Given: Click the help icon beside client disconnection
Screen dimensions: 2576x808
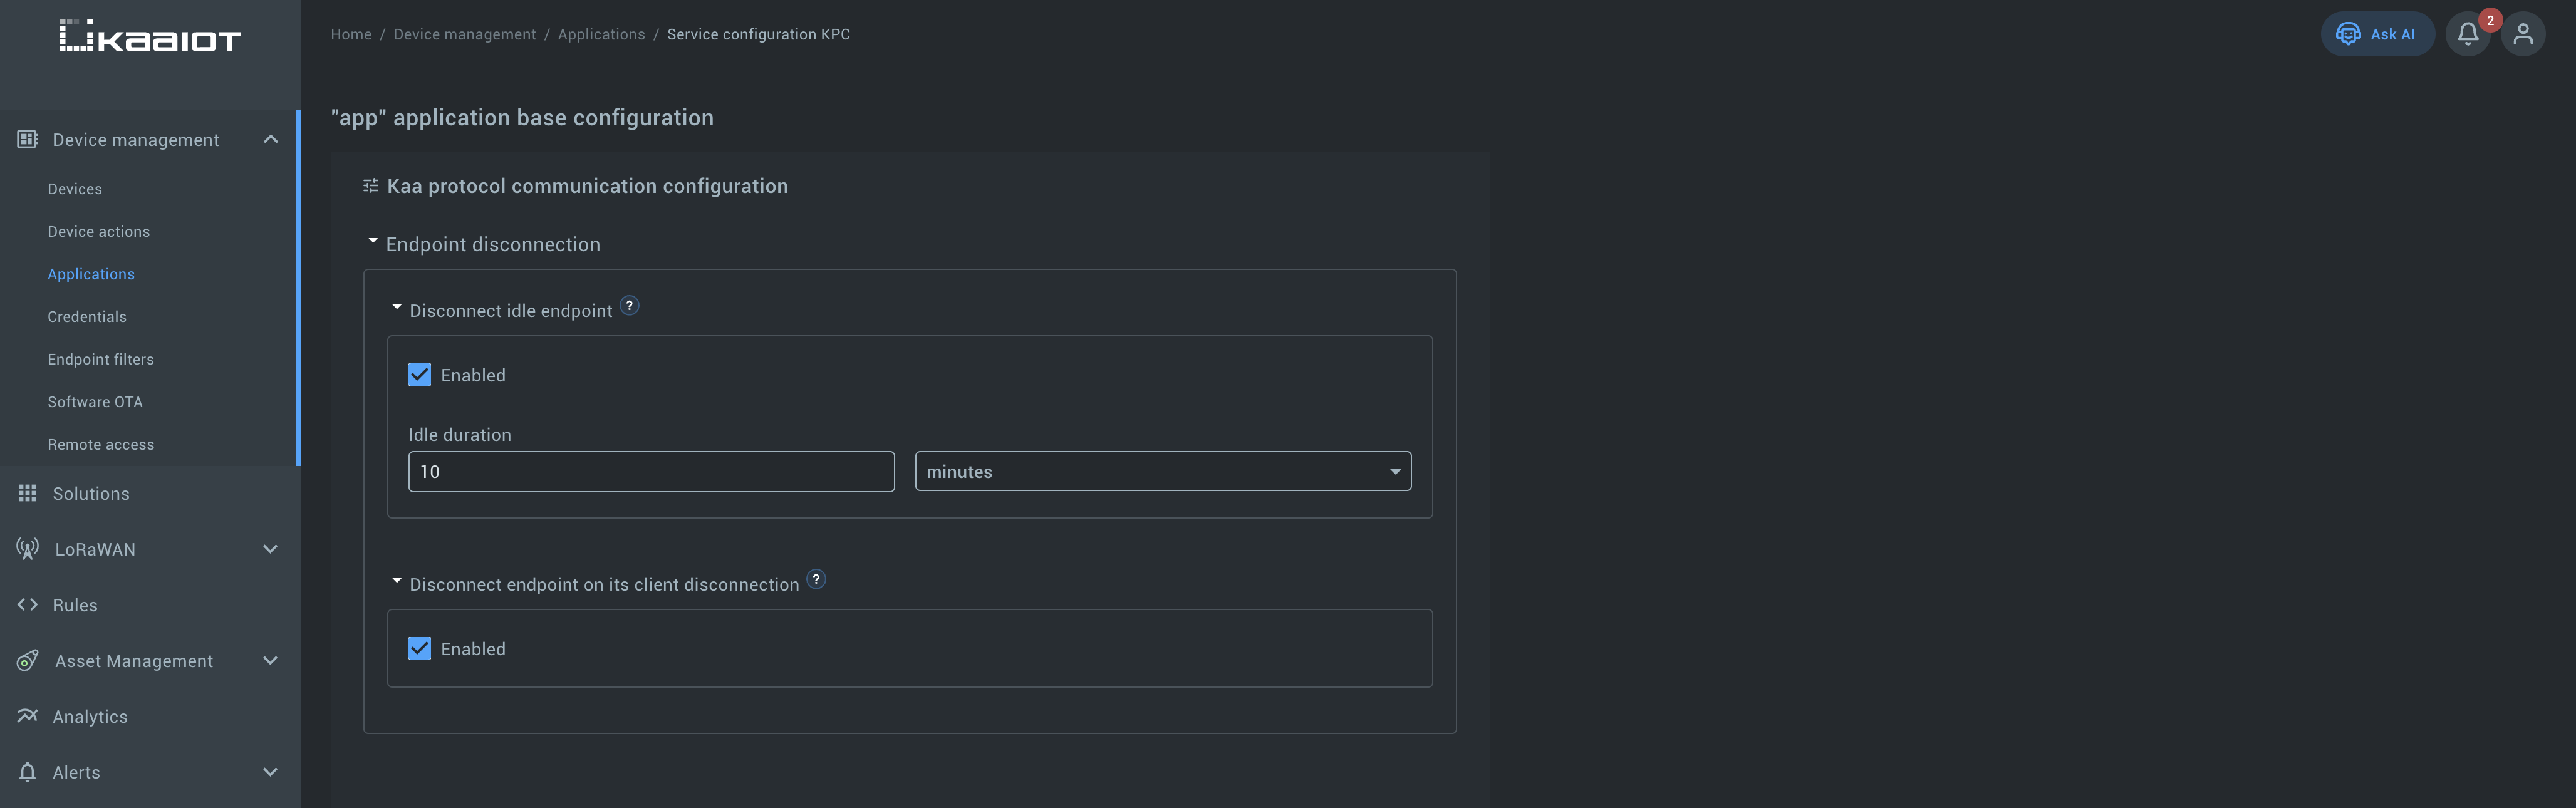Looking at the screenshot, I should (x=816, y=580).
